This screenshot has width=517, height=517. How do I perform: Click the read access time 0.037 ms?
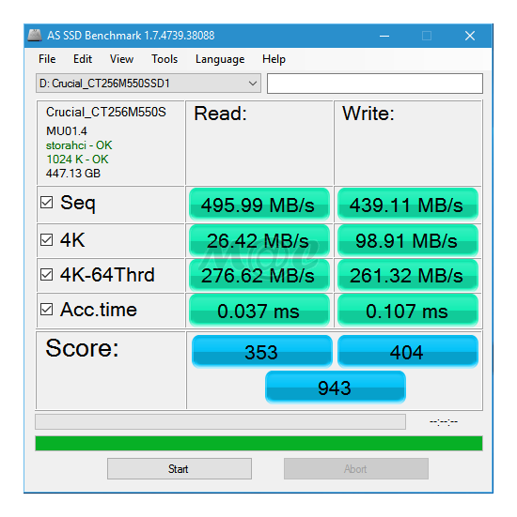[x=259, y=311]
